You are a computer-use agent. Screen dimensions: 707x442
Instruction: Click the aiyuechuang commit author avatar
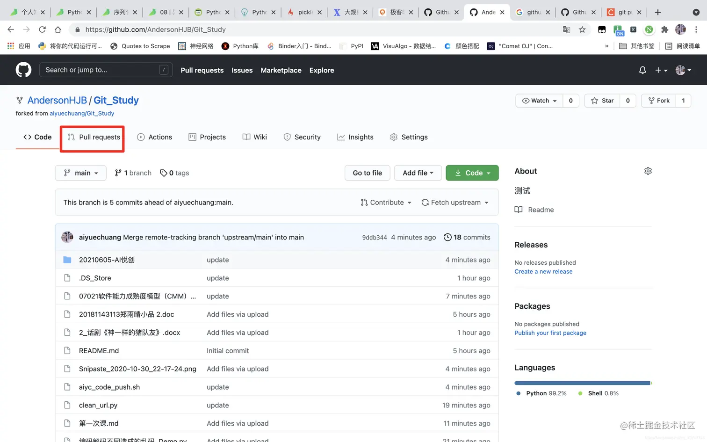[67, 237]
